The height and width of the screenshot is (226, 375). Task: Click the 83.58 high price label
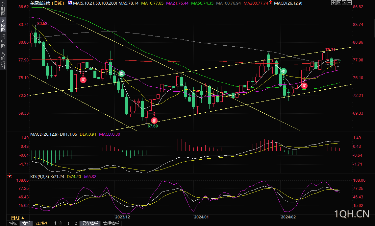click(42, 24)
